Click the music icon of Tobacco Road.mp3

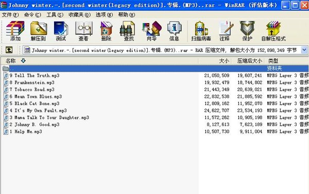(x=6, y=90)
